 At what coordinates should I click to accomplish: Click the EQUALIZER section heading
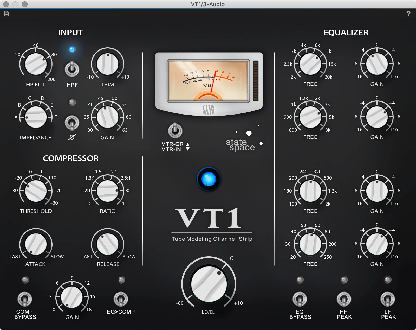346,33
